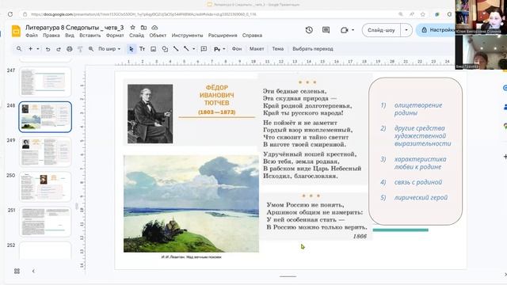Viewport: 507px width, 285px height.
Task: Select slide 248 thumbnail
Action: point(45,117)
